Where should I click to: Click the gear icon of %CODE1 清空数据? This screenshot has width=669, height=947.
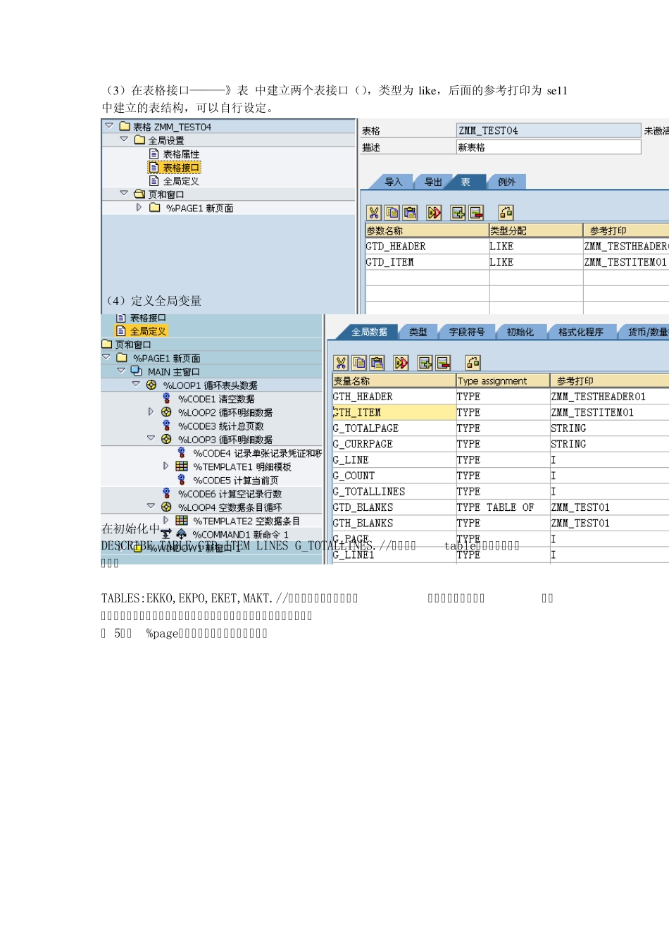click(166, 399)
